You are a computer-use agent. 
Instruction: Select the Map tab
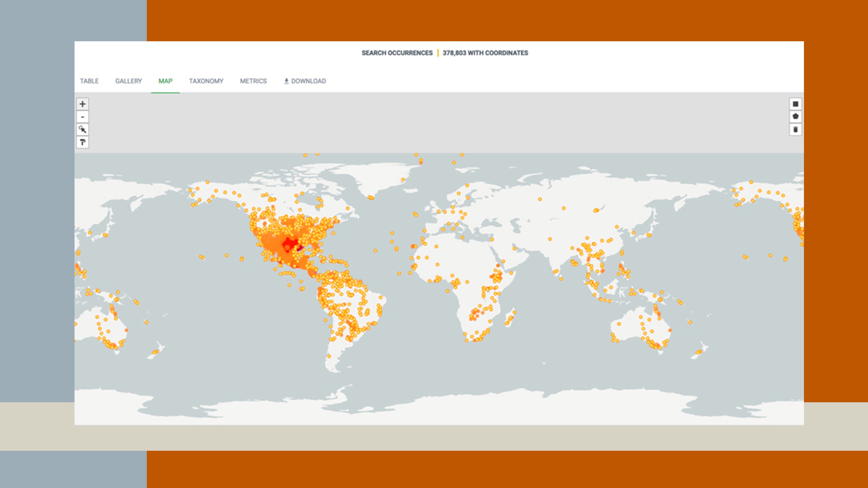[x=165, y=81]
